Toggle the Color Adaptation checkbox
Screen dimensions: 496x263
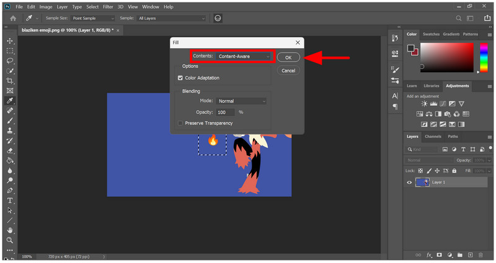(x=180, y=78)
